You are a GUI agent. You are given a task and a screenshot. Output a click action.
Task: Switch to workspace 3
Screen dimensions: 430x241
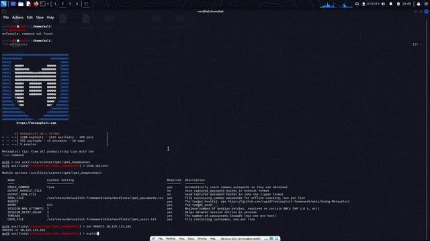(x=70, y=4)
